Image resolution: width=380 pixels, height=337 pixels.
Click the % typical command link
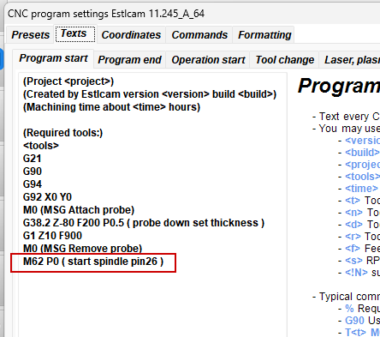(x=349, y=309)
